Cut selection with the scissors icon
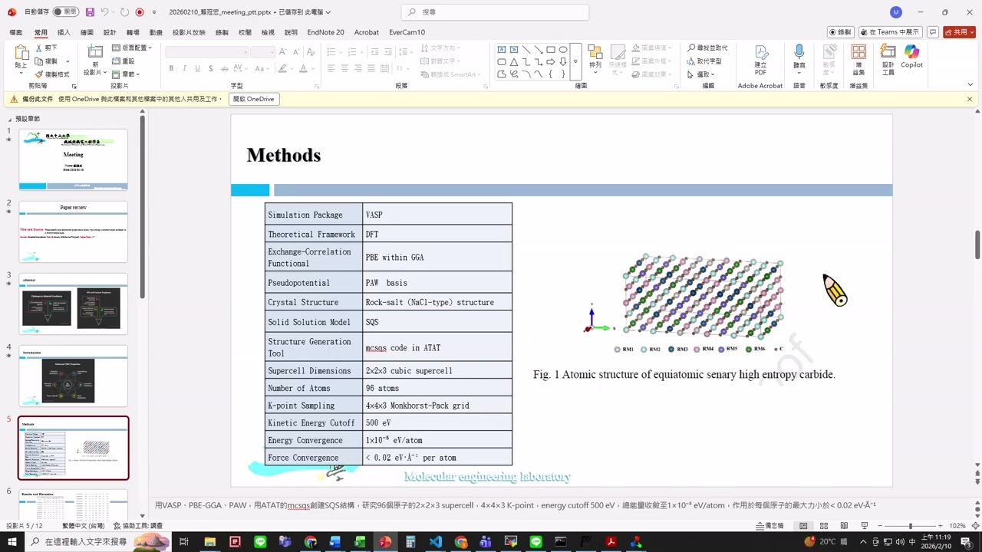Image resolution: width=982 pixels, height=552 pixels. 46,48
